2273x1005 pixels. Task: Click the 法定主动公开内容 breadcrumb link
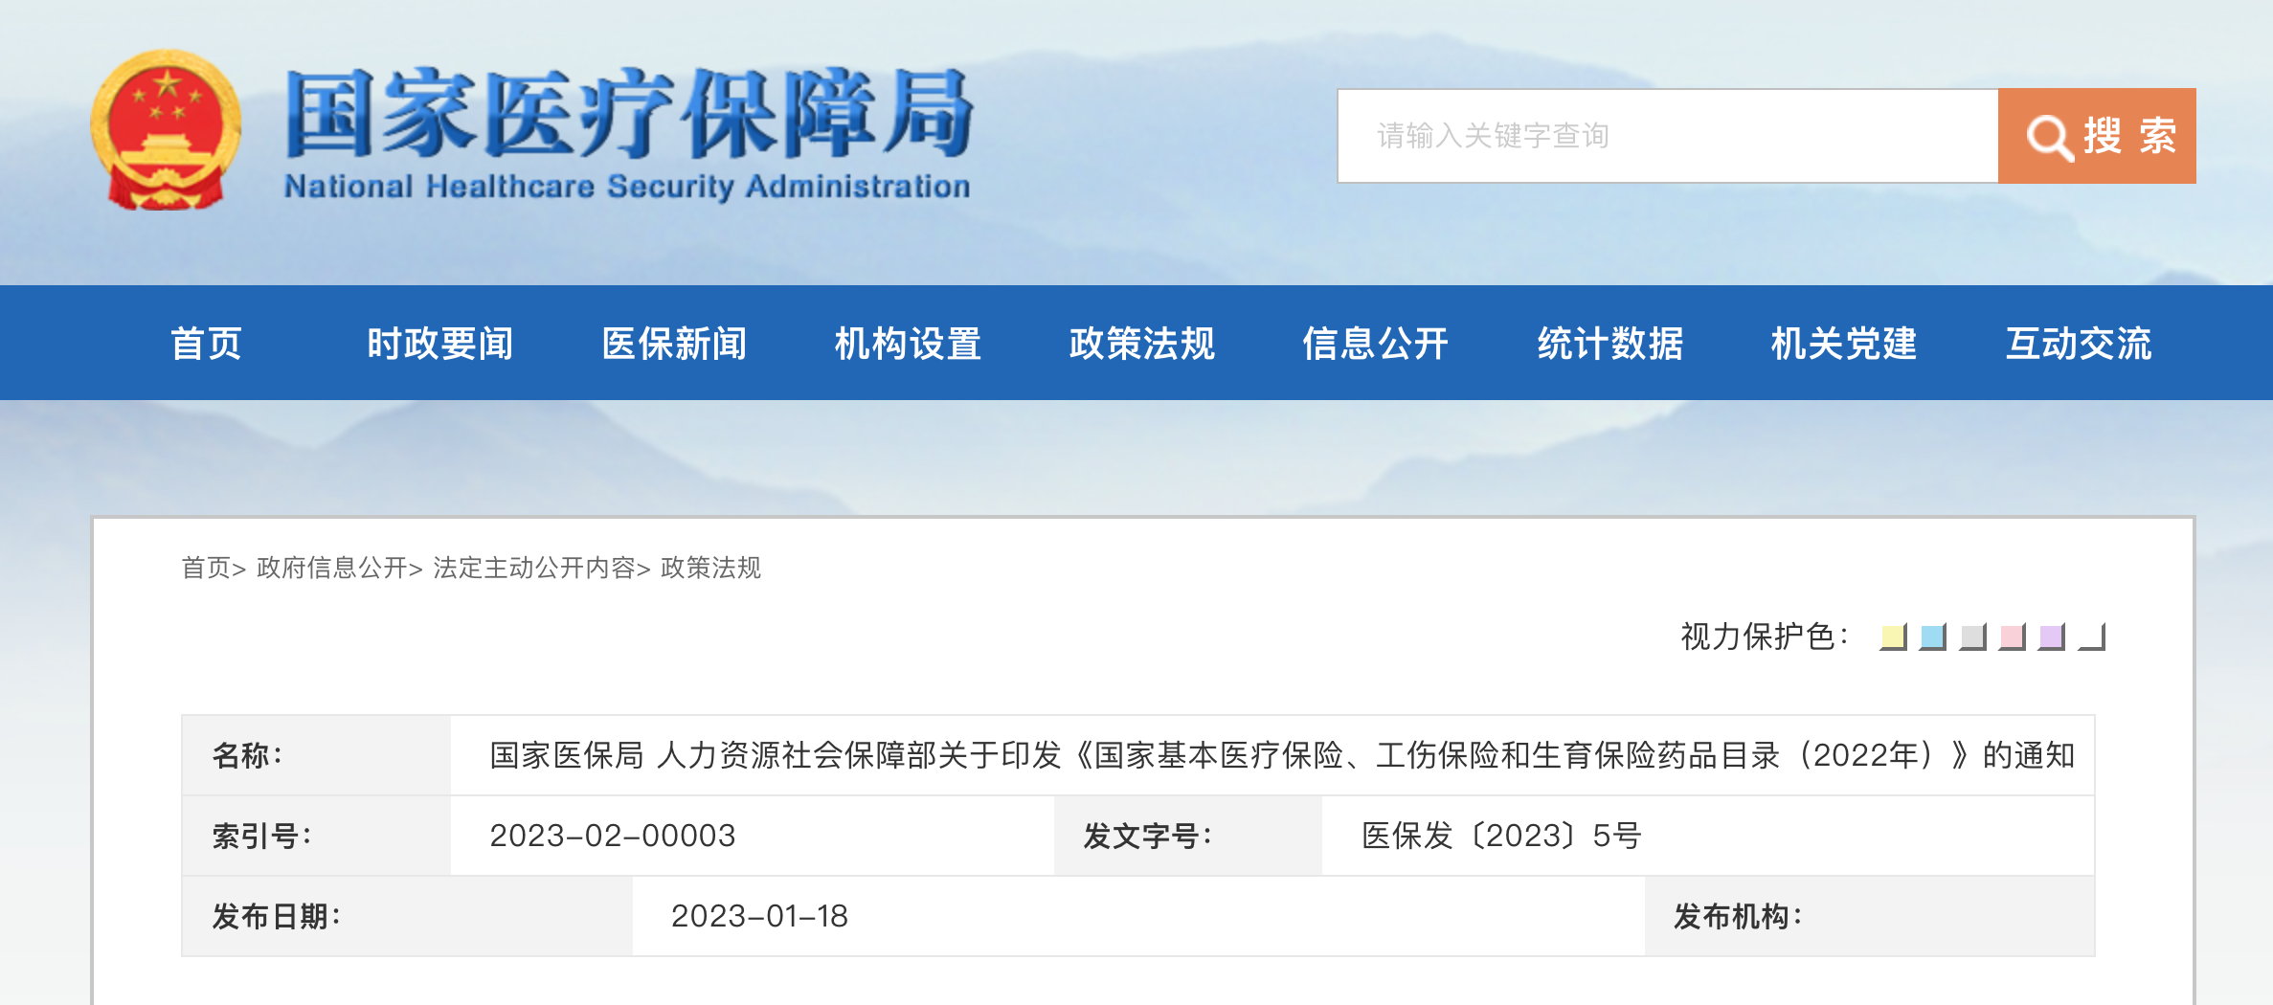pos(534,568)
